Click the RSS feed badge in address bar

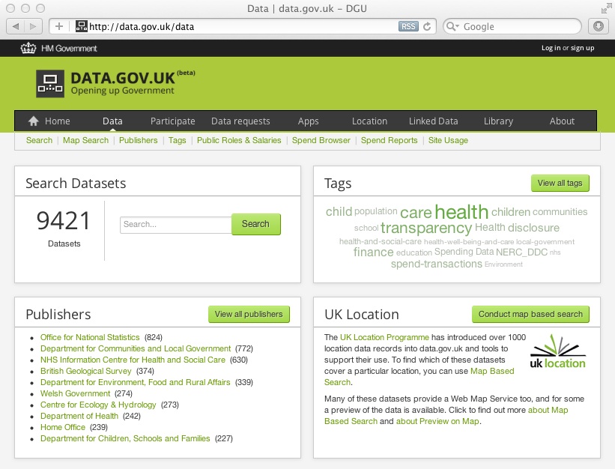click(408, 26)
